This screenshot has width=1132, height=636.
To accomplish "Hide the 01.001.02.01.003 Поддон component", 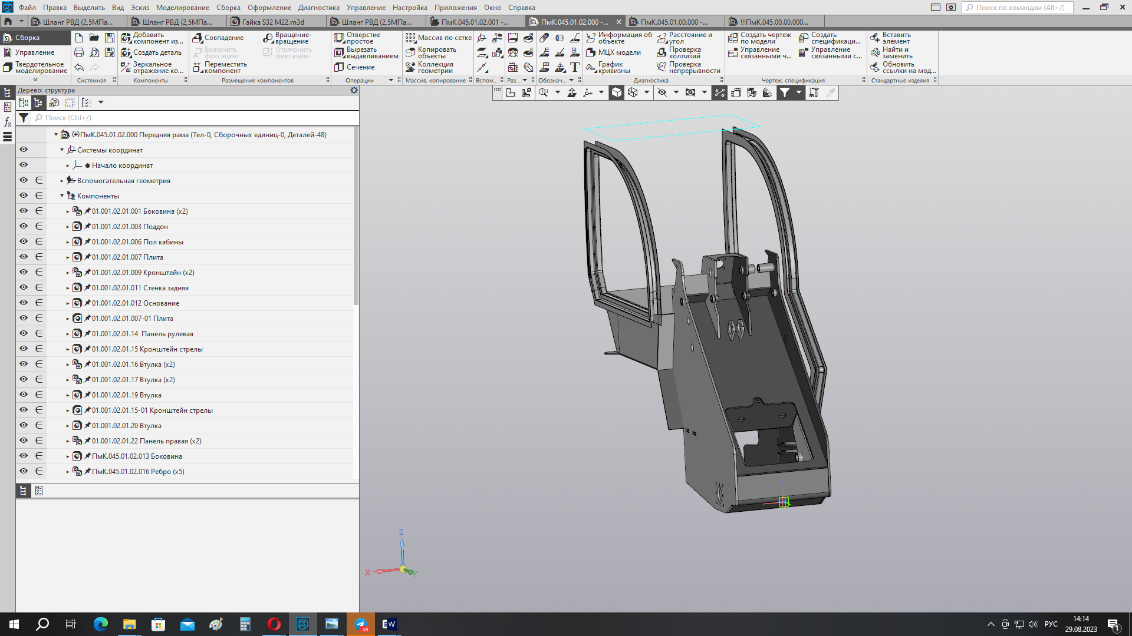I will 24,226.
